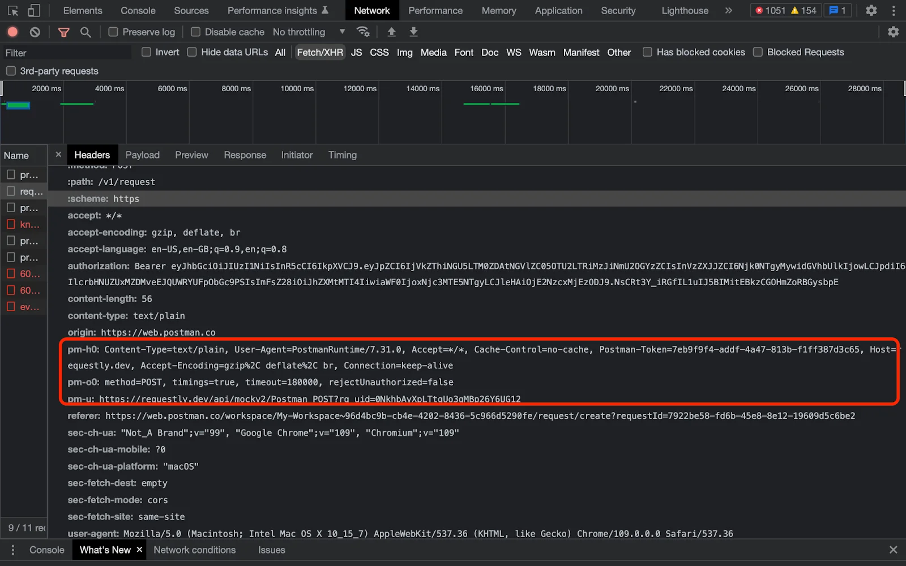This screenshot has width=906, height=566.
Task: Filter requests by Img
Action: pos(404,53)
